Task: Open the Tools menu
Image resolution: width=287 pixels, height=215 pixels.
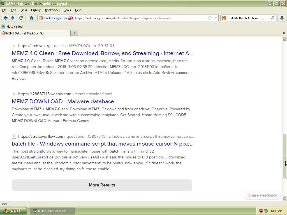Action: coord(67,10)
